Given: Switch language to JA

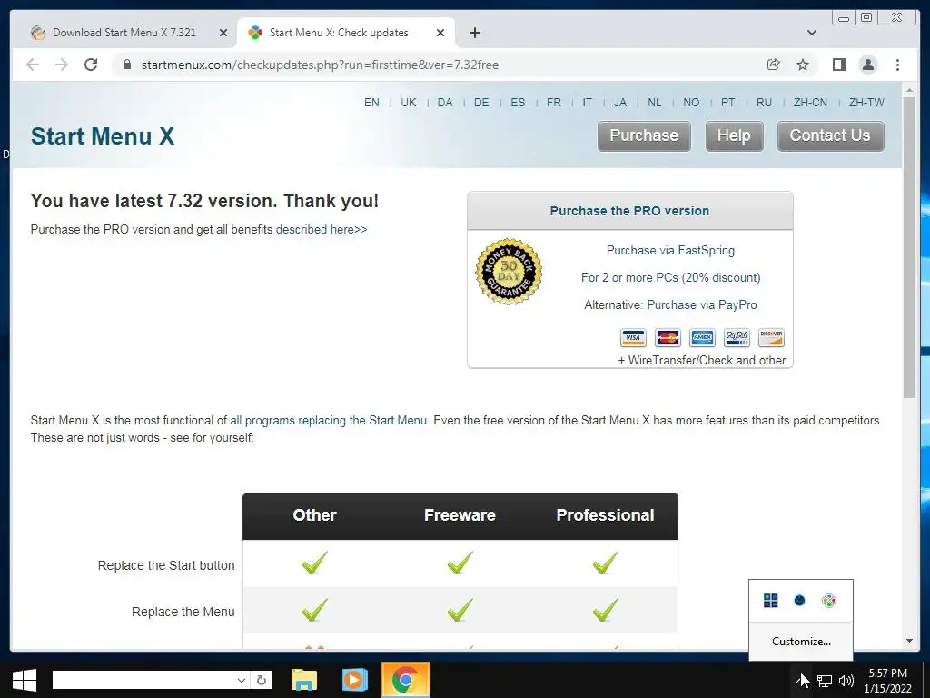Looking at the screenshot, I should pos(620,103).
